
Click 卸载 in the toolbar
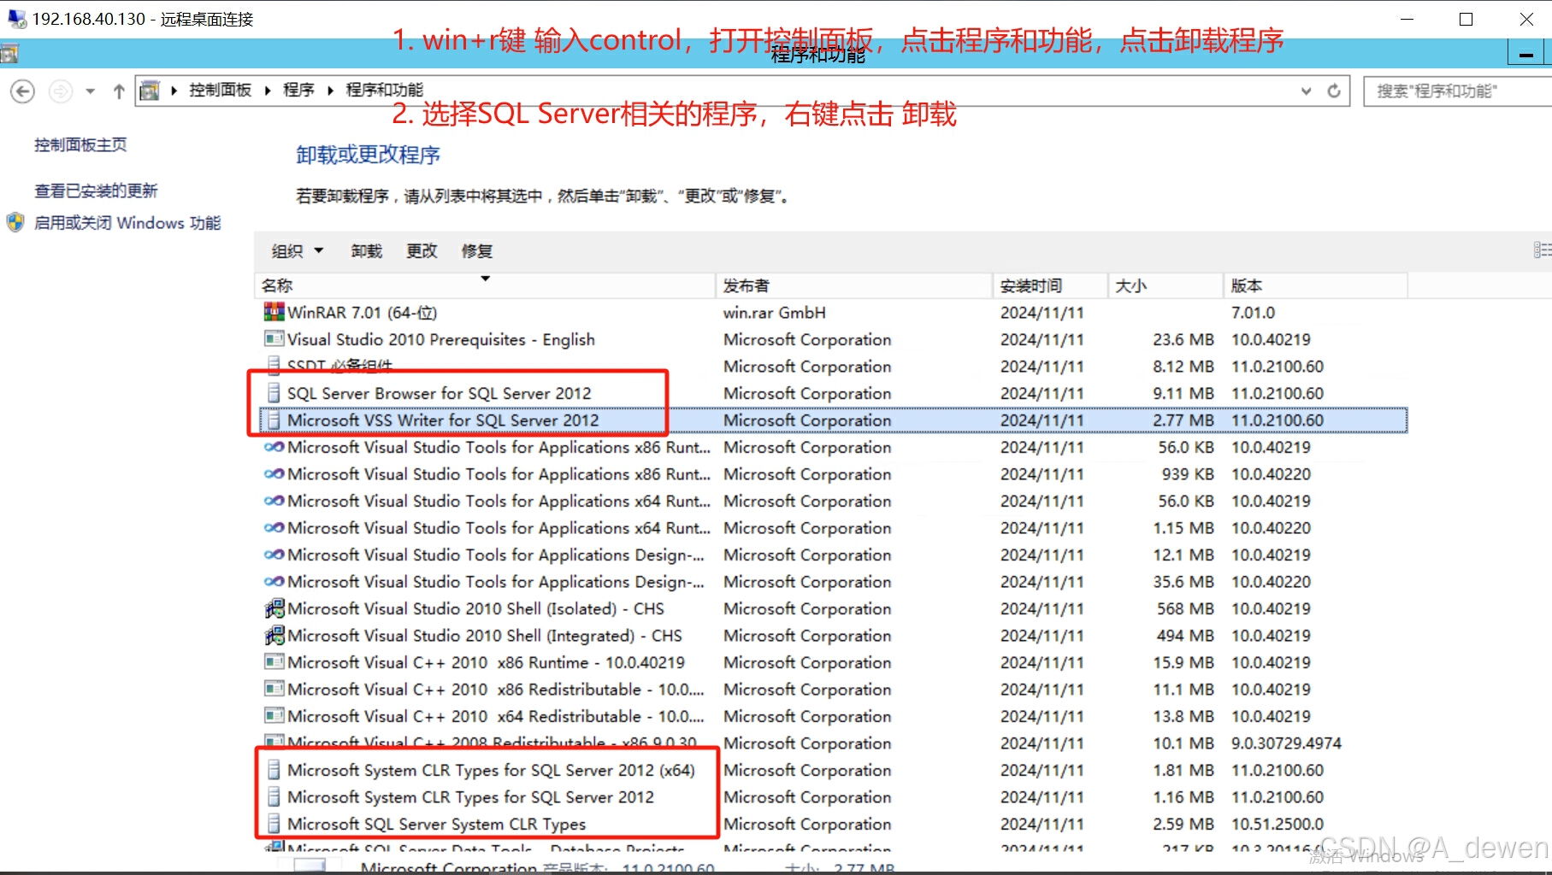367,250
